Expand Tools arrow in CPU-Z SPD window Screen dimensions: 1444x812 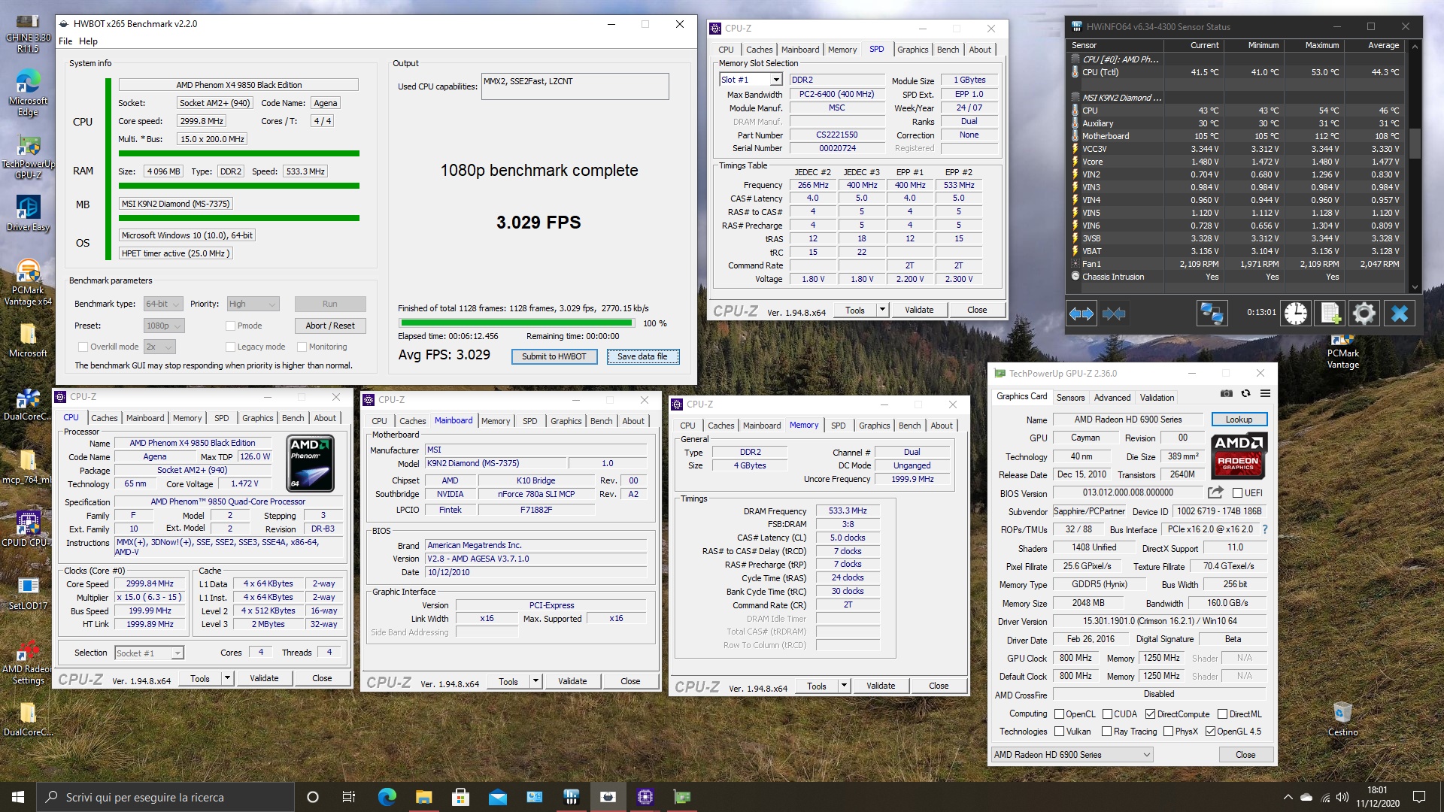point(882,310)
